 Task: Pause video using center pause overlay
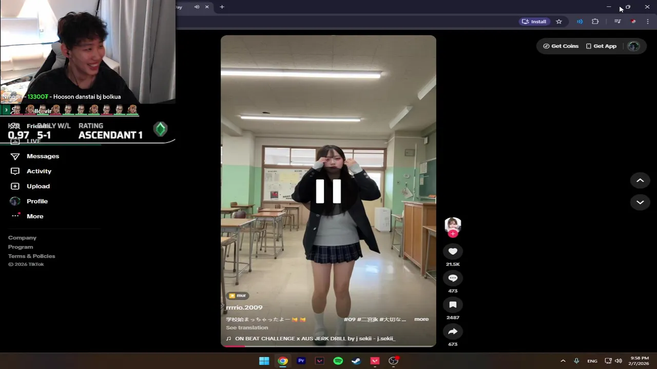coord(328,191)
